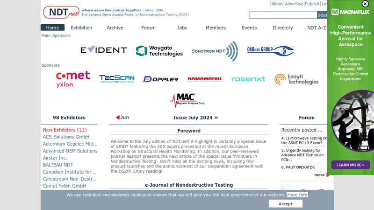This screenshot has width=374, height=210.
Task: Open Advanced OEM Solutions exhibitor
Action: [x=70, y=151]
